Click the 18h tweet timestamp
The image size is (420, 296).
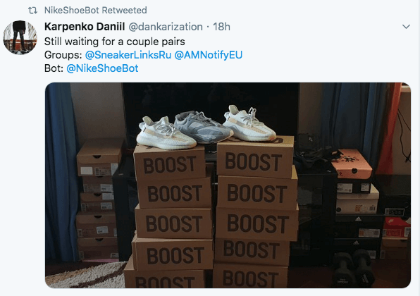[221, 27]
